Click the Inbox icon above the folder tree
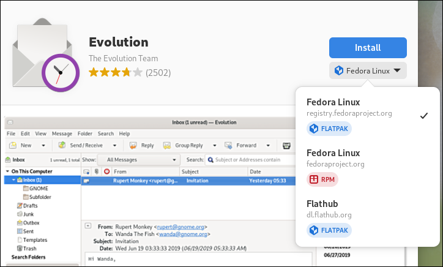The image size is (443, 267). [x=8, y=160]
